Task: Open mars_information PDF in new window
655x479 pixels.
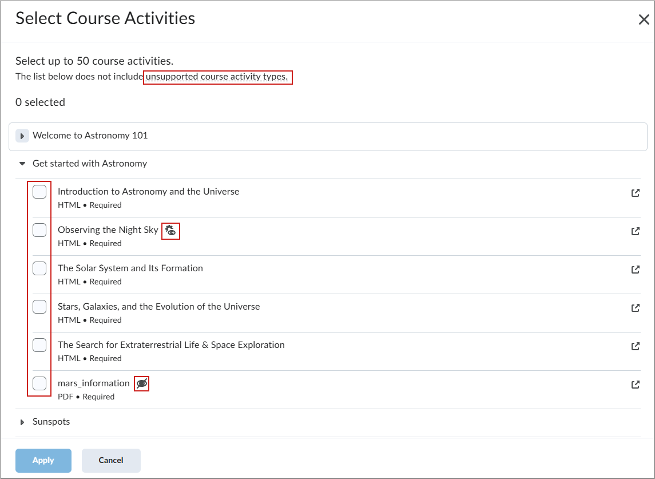Action: point(635,385)
